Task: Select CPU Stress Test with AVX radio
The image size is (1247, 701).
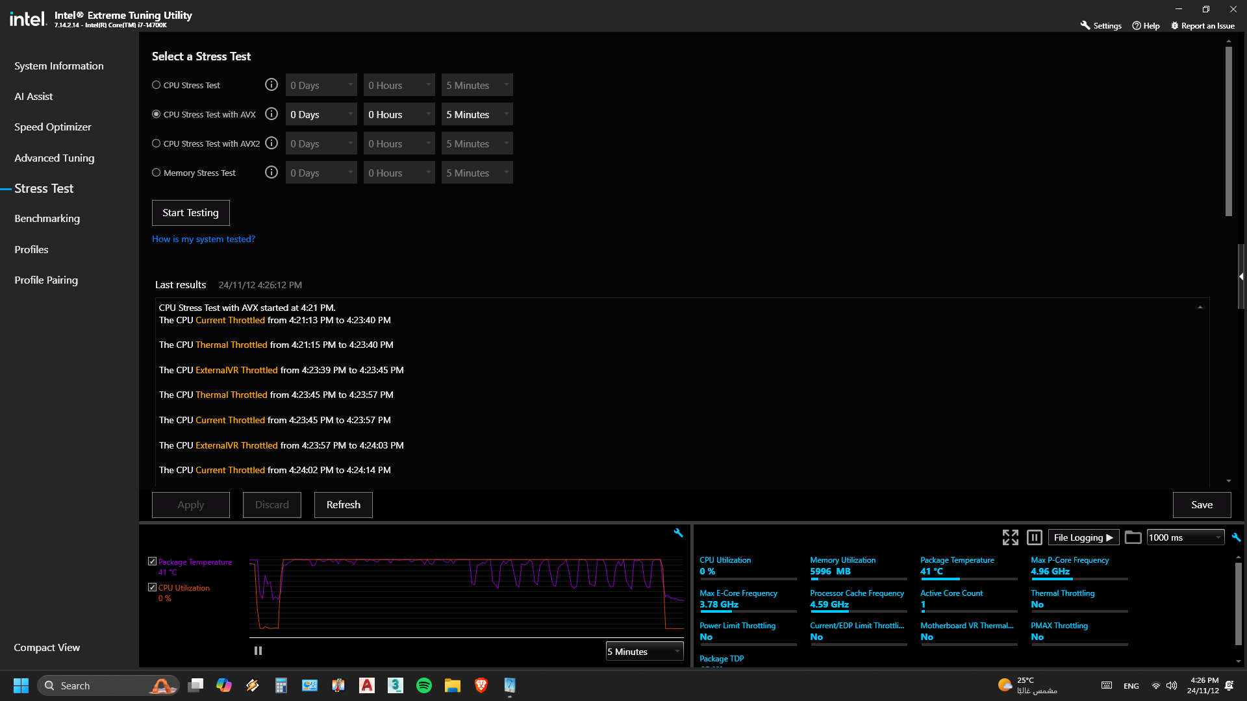Action: [x=156, y=114]
